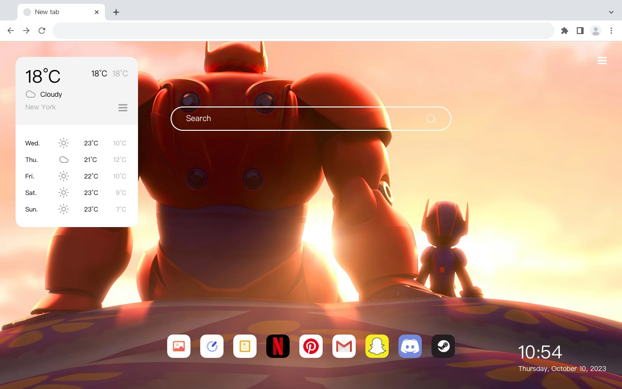Click the Thursday, October 10, 2023 date

pos(562,369)
